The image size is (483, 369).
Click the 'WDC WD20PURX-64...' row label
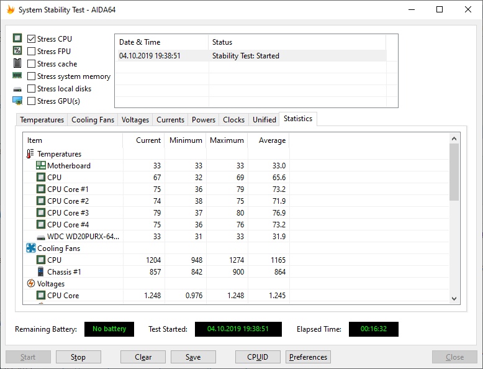click(83, 237)
